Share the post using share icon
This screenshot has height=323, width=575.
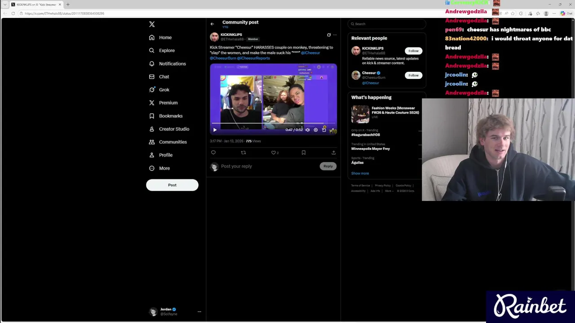click(x=333, y=153)
